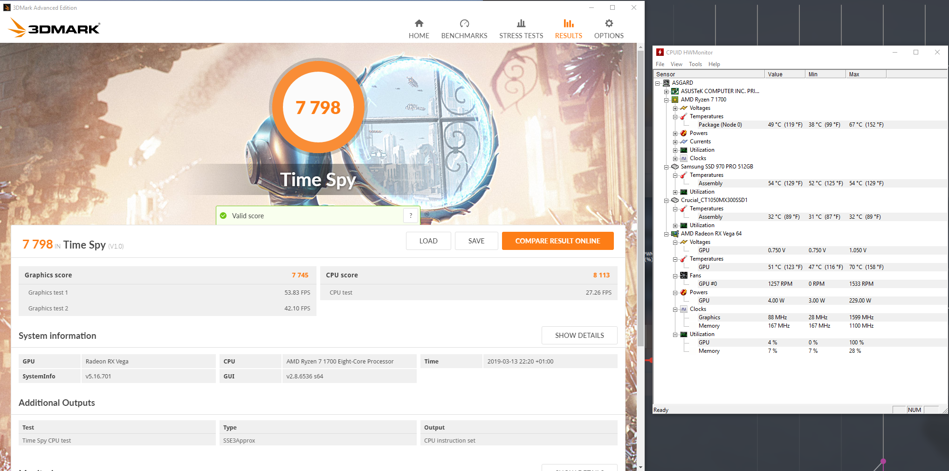Collapse the ASGARD root tree node
This screenshot has width=949, height=471.
point(658,83)
